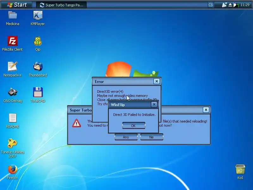Select the TotalCMD floppy icon

pyautogui.click(x=38, y=92)
